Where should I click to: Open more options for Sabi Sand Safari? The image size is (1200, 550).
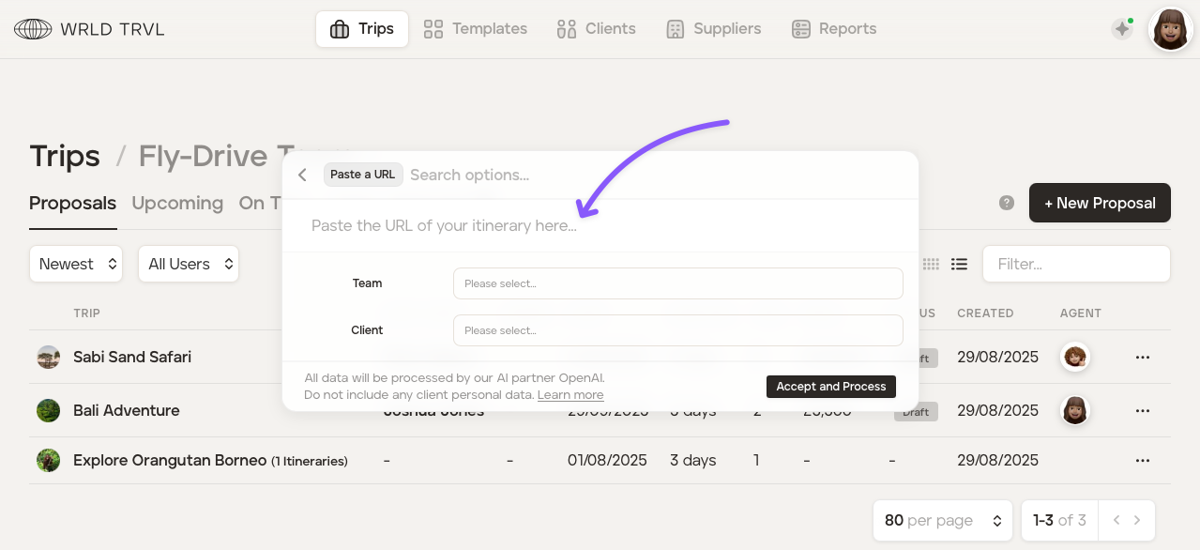click(x=1142, y=358)
